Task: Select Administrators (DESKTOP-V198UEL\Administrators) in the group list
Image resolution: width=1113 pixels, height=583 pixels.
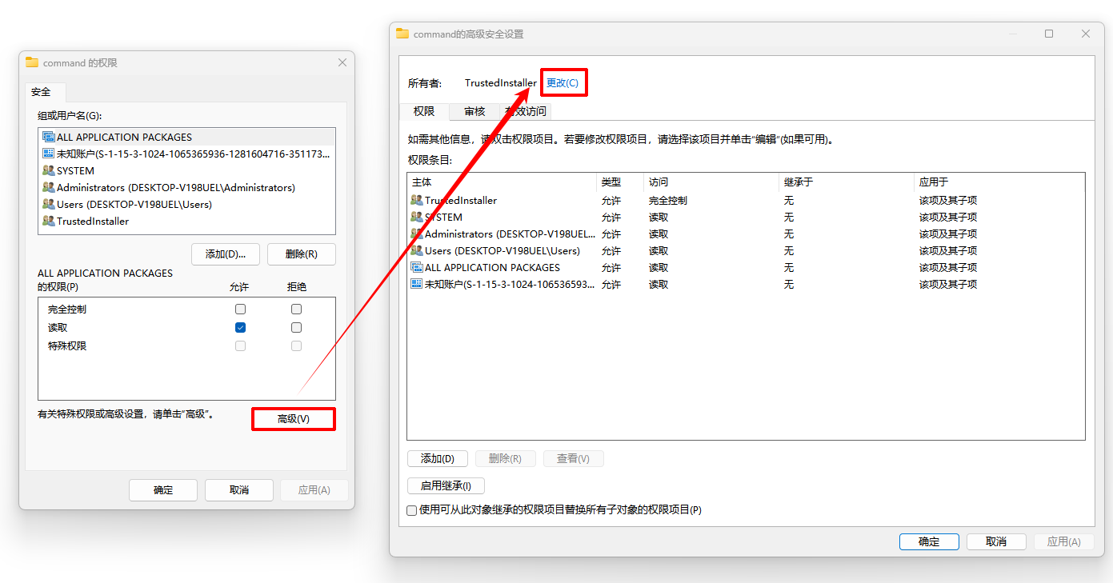Action: tap(187, 187)
